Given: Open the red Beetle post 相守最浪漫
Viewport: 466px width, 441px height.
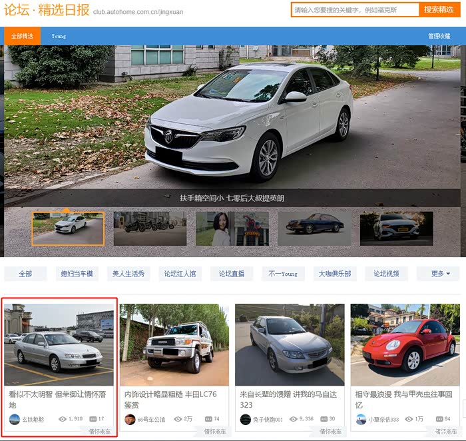Looking at the screenshot, I should point(404,400).
